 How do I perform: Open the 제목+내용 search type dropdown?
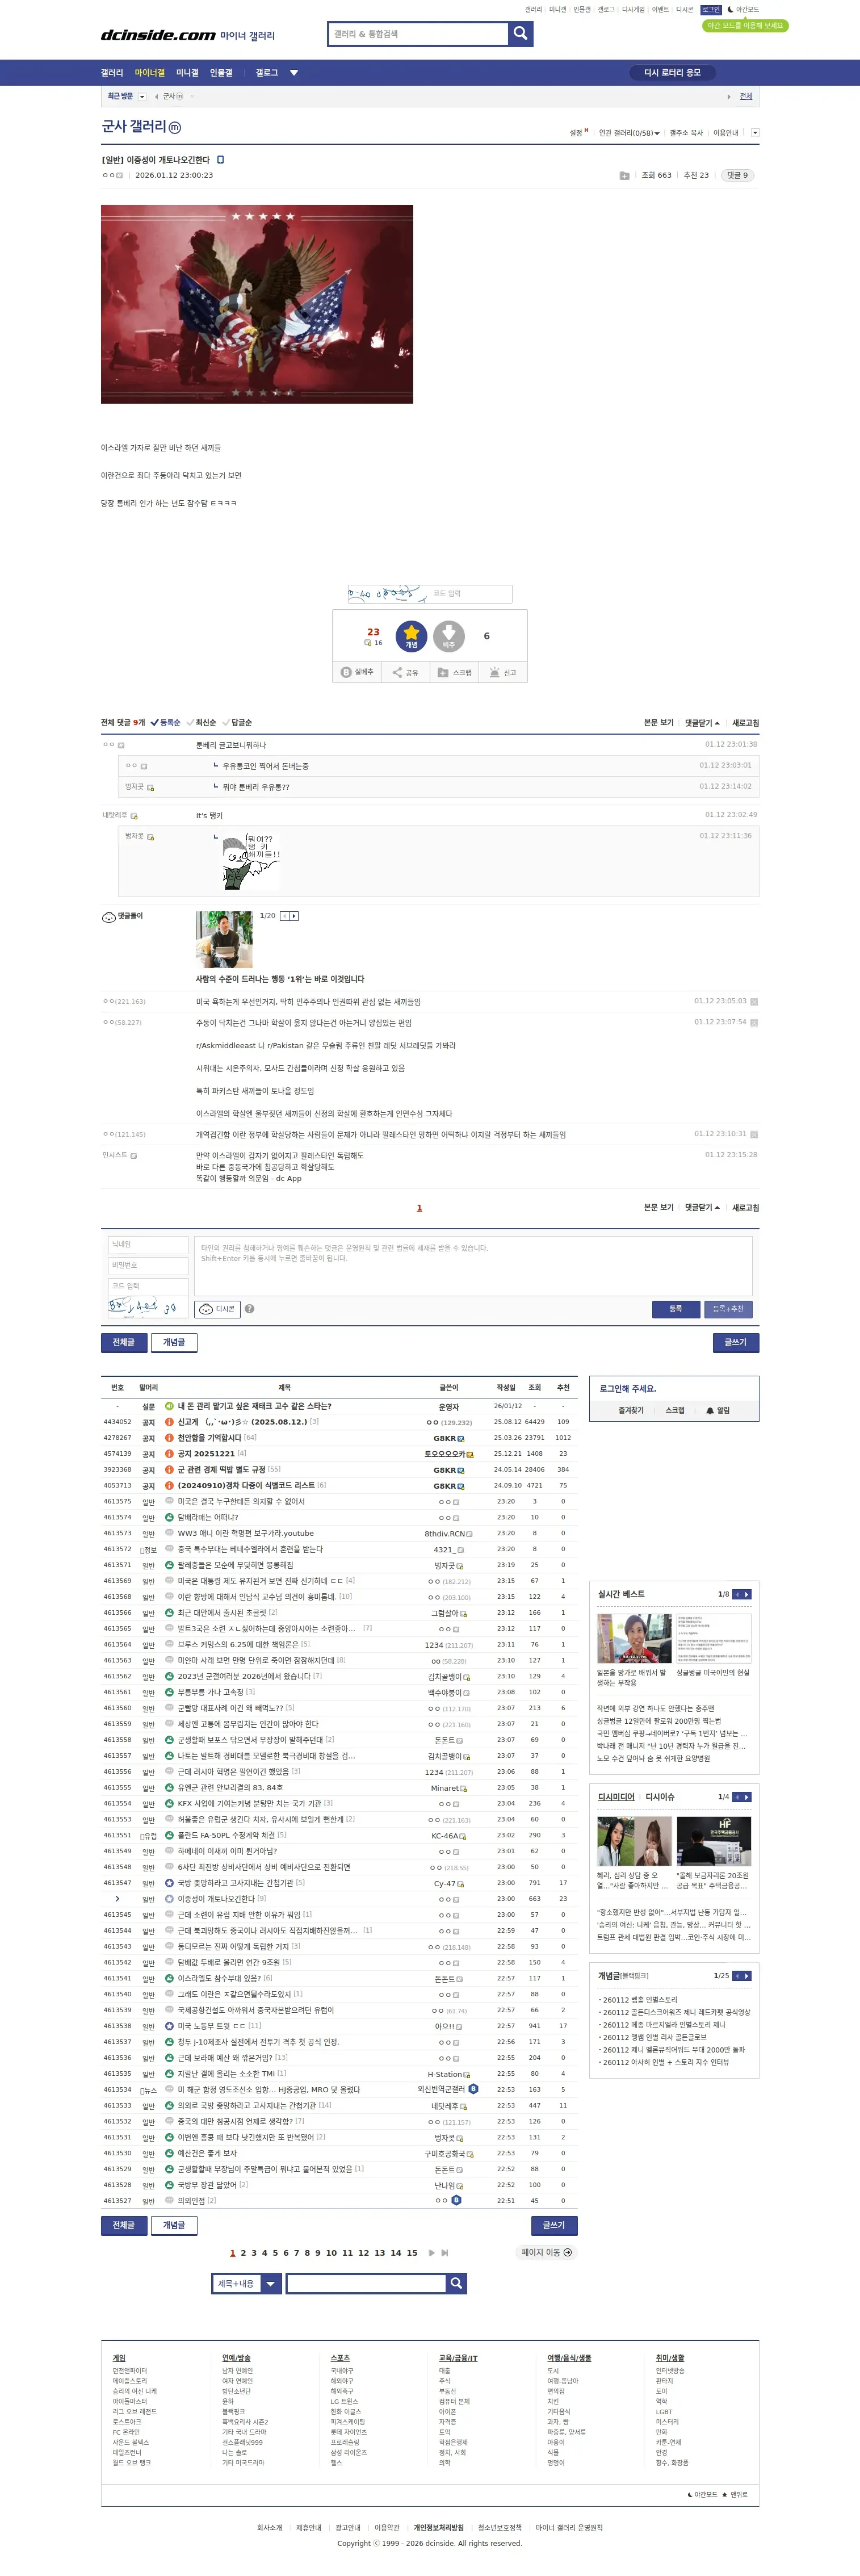(247, 2283)
